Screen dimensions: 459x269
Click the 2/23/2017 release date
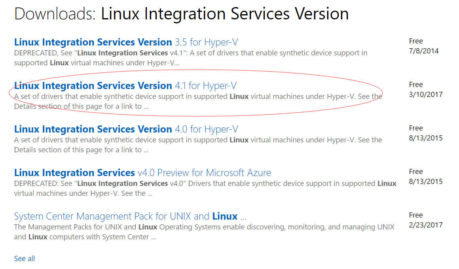(426, 225)
